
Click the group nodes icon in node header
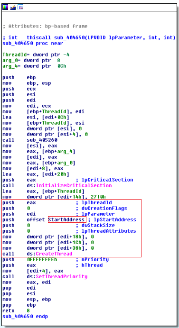pyautogui.click(x=20, y=8)
